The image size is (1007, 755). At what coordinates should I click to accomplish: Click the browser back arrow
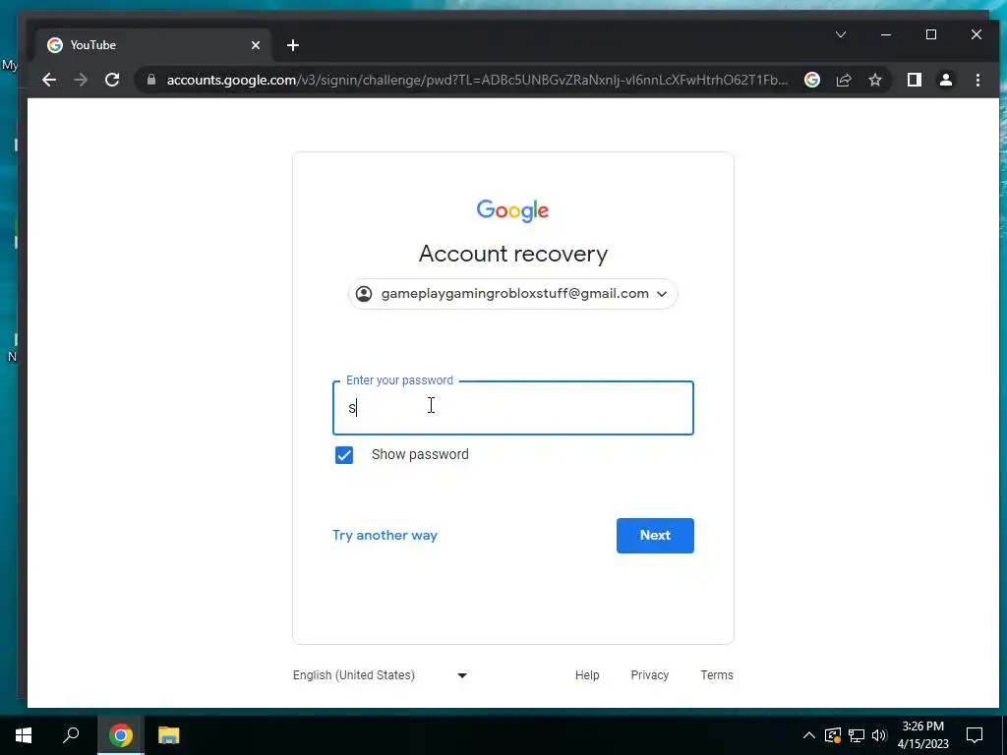[49, 80]
